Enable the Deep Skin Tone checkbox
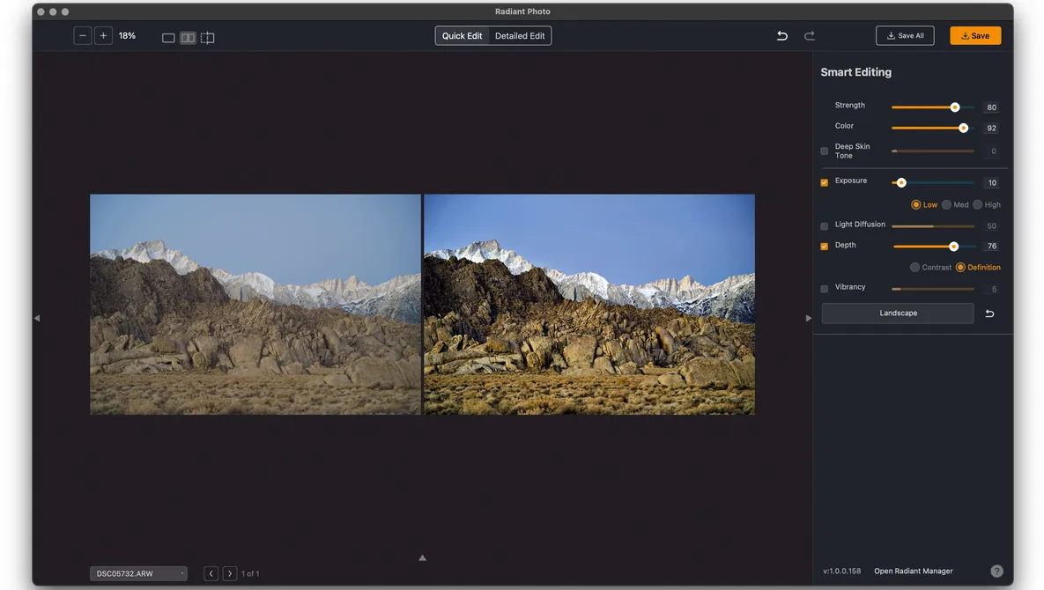 click(x=824, y=151)
